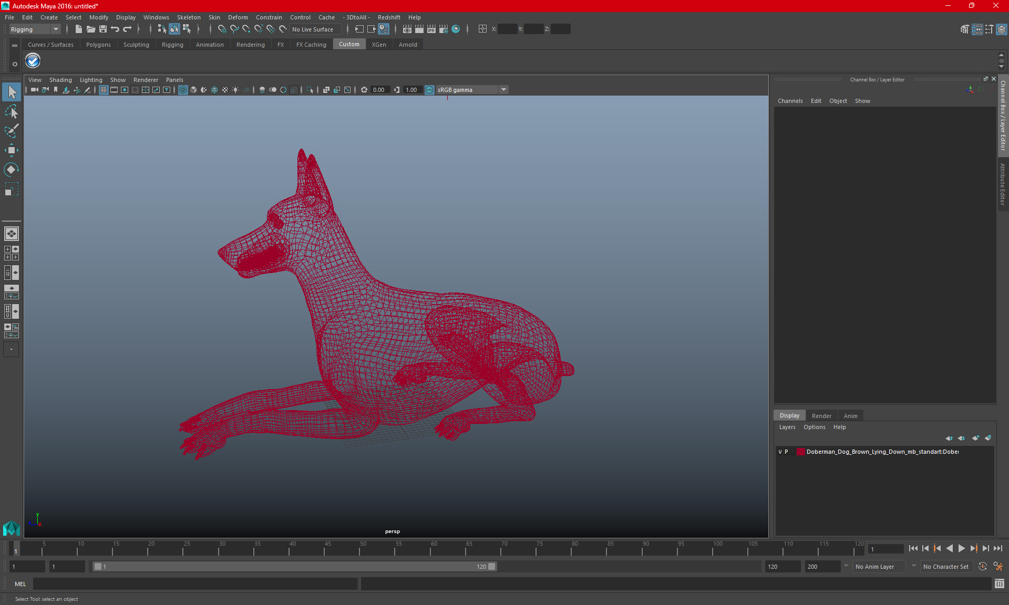Switch to the Polygons shelf tab

[98, 45]
